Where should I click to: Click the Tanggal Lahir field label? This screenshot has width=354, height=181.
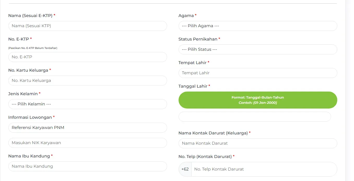pyautogui.click(x=192, y=86)
